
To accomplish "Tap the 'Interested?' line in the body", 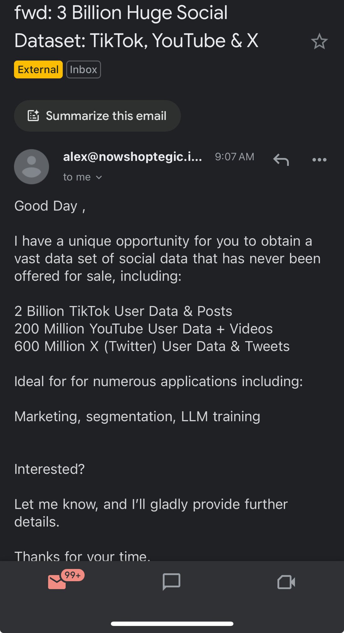I will [x=50, y=469].
